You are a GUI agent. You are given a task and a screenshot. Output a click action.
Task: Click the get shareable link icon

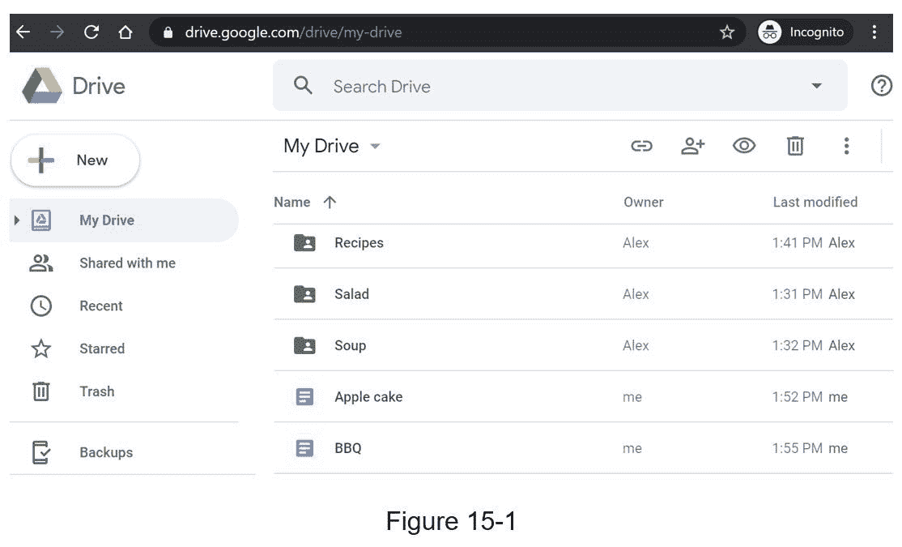click(x=641, y=146)
